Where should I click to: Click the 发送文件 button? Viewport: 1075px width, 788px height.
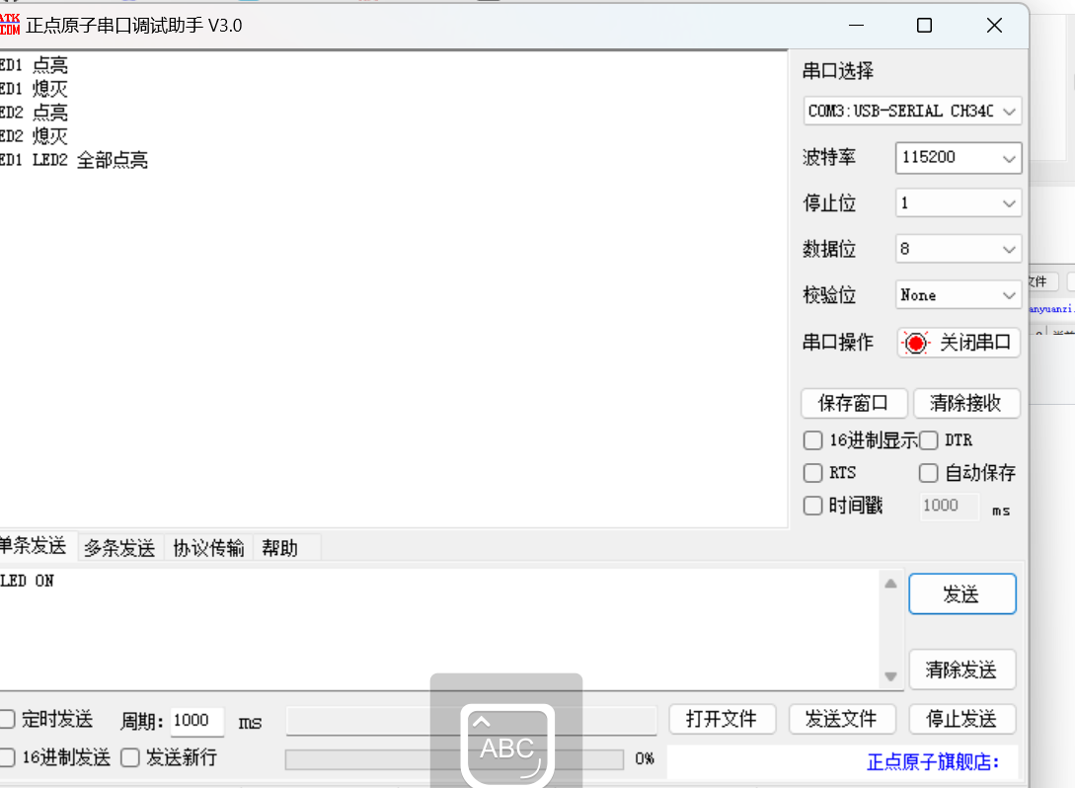coord(842,719)
